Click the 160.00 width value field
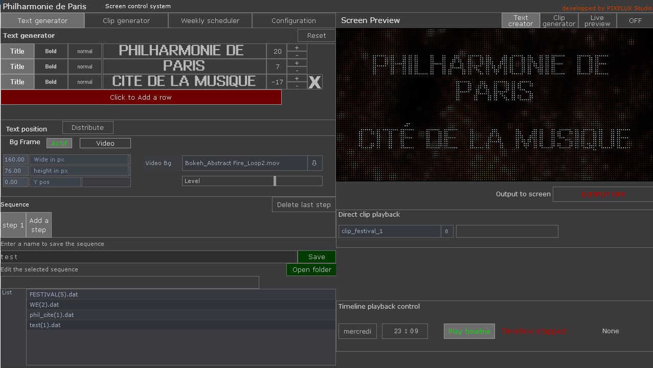The width and height of the screenshot is (653, 368). click(x=15, y=159)
